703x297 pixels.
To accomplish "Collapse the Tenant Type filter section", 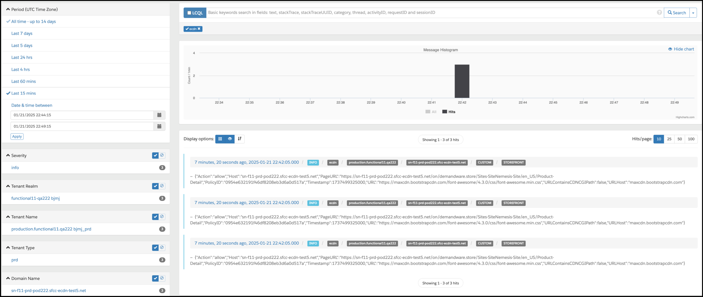I will (8, 248).
